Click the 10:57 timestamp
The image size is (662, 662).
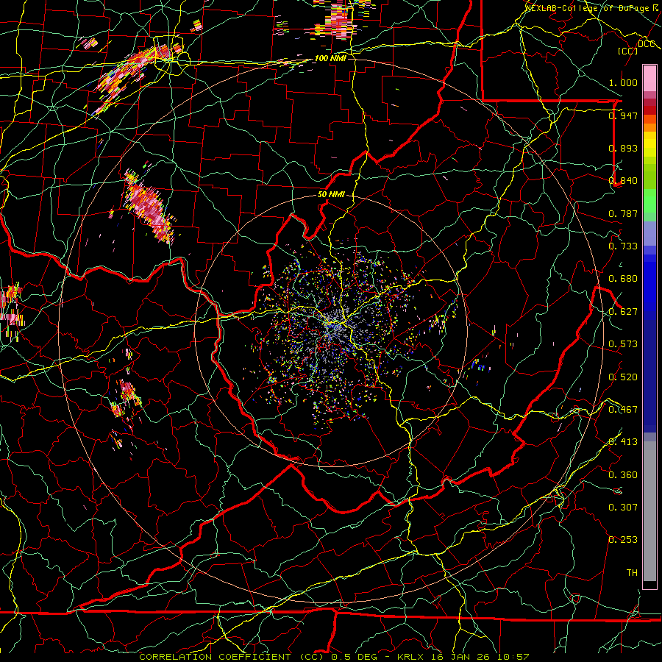(x=513, y=657)
